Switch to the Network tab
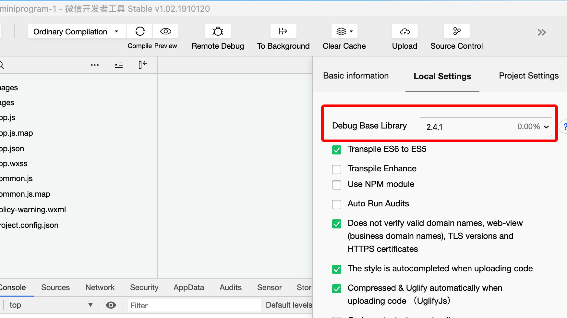Image resolution: width=567 pixels, height=318 pixels. pos(100,287)
